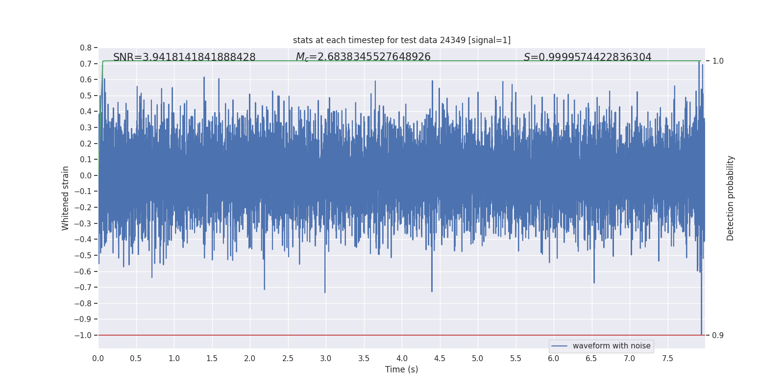Screen dimensions: 784x392
Task: Click the 7.5 Time axis tick label
Action: coord(667,358)
